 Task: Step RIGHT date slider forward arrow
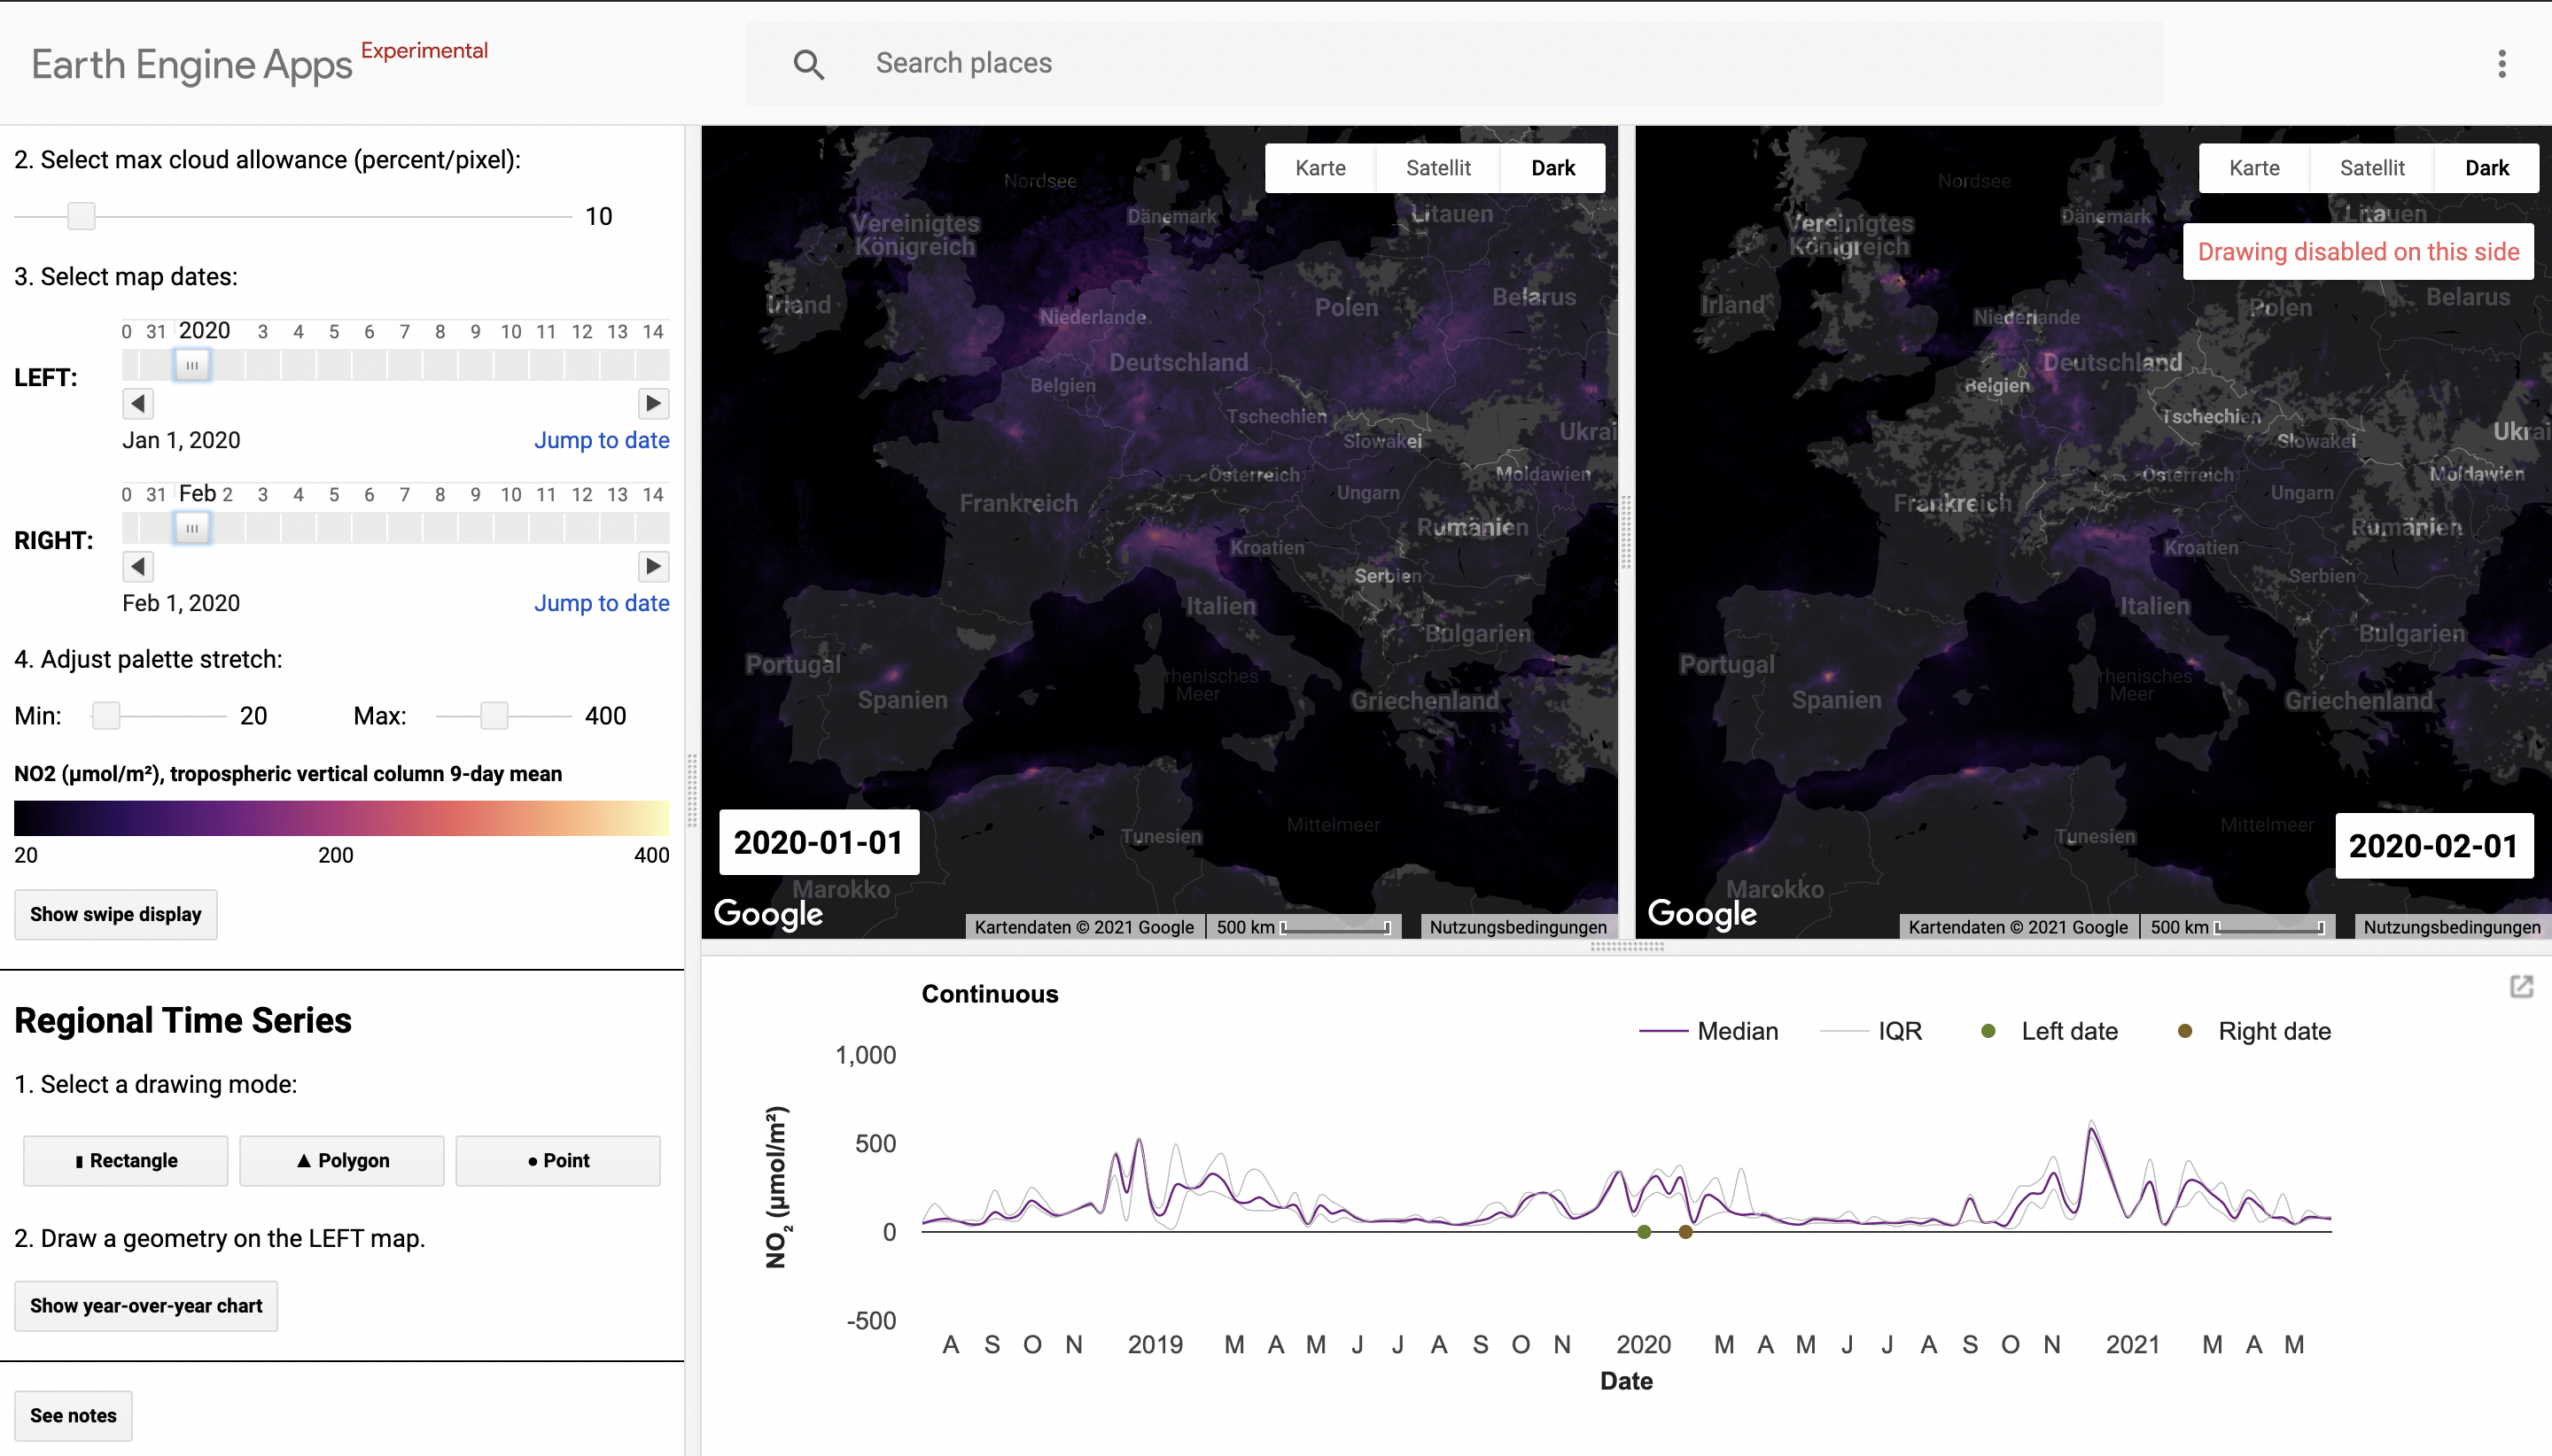click(653, 566)
